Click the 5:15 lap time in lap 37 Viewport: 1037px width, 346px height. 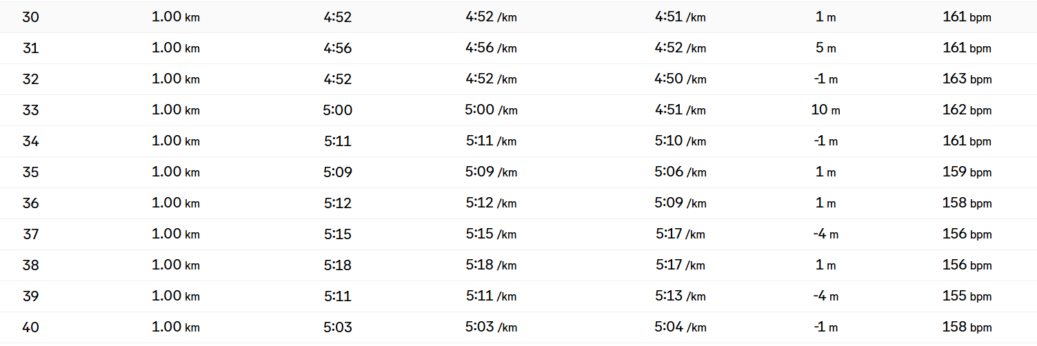tap(338, 234)
